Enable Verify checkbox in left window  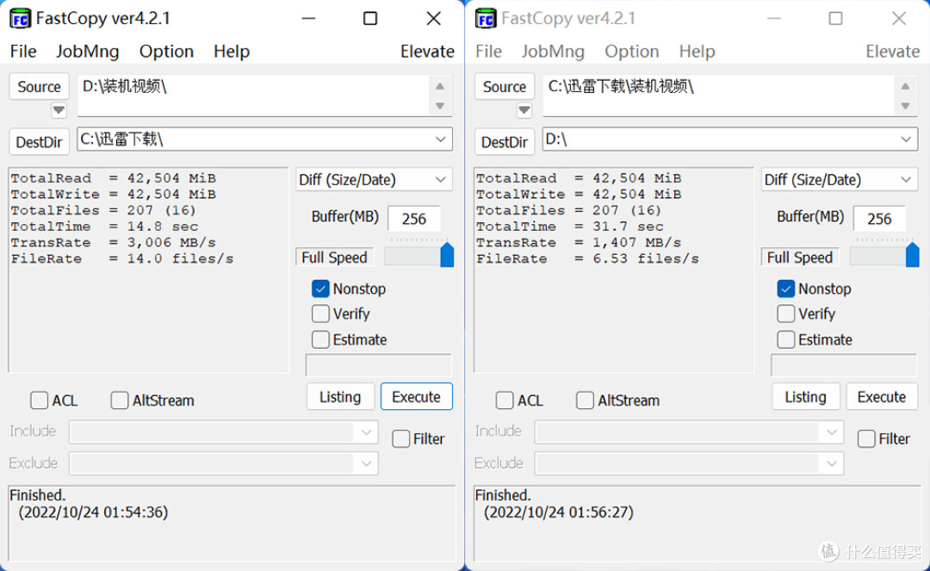(x=320, y=313)
